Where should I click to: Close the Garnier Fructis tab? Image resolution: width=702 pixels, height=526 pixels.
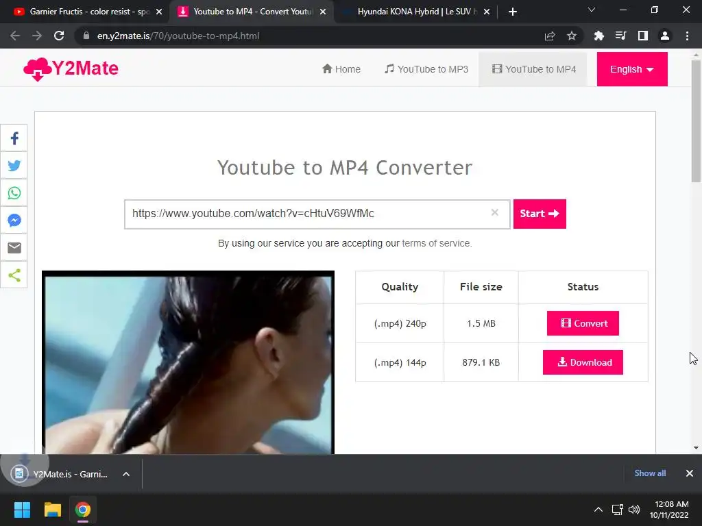coord(159,12)
